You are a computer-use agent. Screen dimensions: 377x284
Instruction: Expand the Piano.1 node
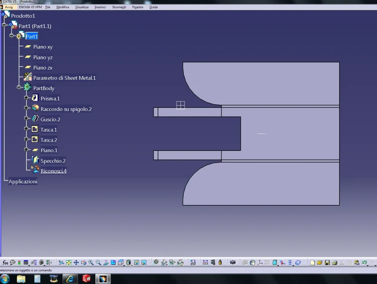[26, 150]
